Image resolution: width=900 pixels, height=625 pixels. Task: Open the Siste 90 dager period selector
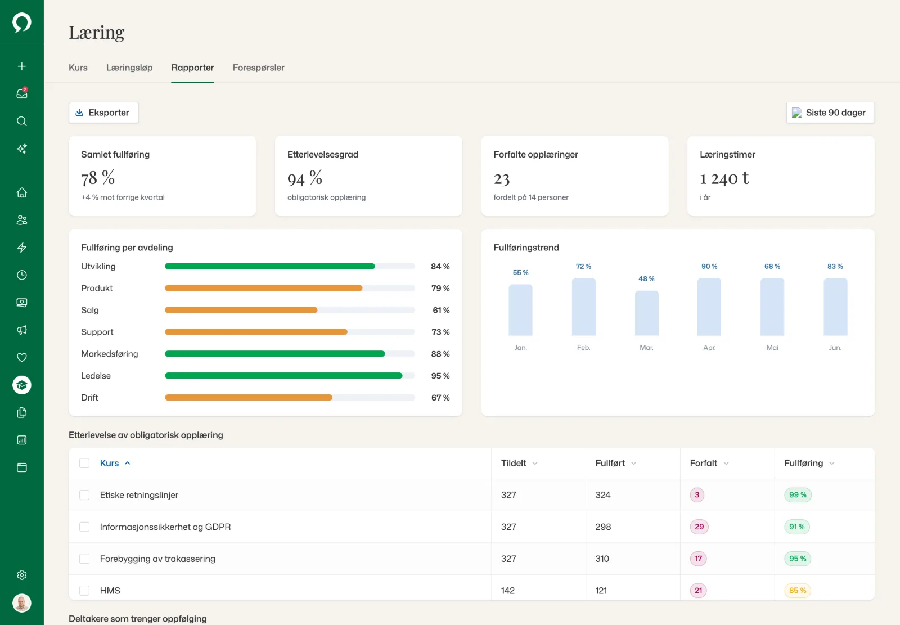(x=830, y=113)
